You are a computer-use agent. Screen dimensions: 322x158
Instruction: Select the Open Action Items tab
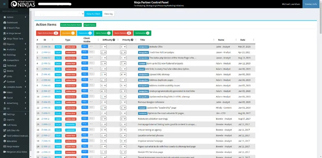(47, 33)
